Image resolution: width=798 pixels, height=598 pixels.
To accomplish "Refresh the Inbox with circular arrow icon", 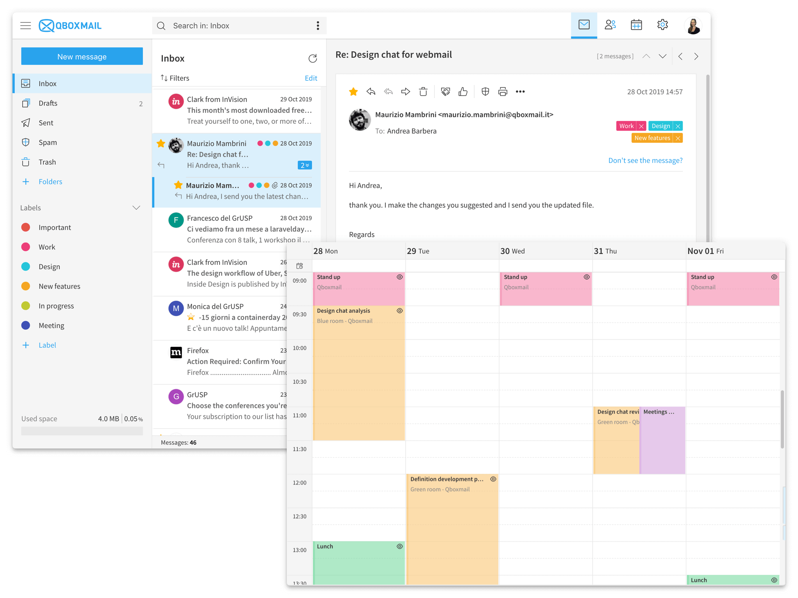I will pos(312,58).
